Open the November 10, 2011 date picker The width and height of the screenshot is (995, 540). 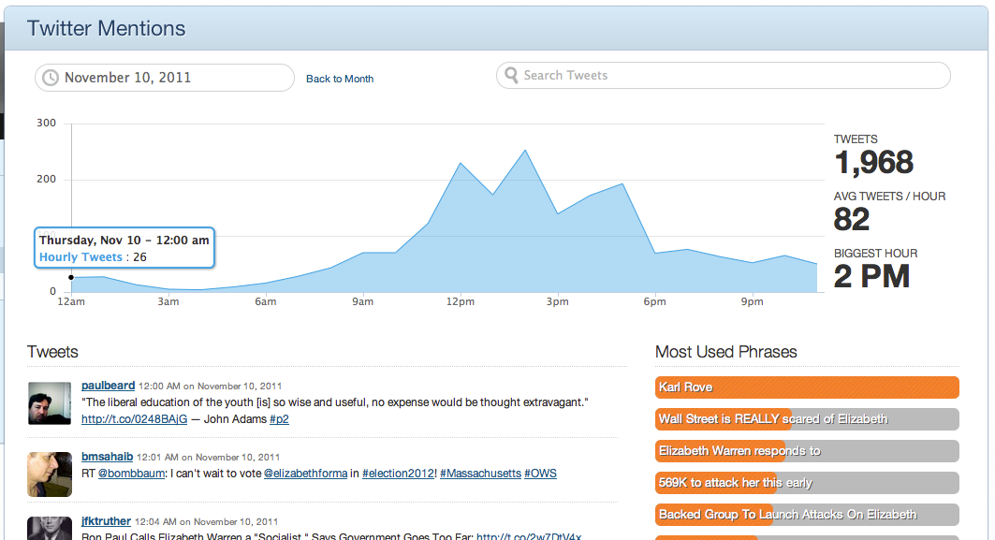[165, 78]
